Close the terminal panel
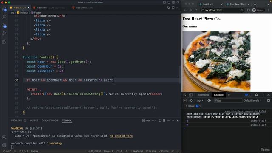The width and height of the screenshot is (272, 153). coord(177,120)
